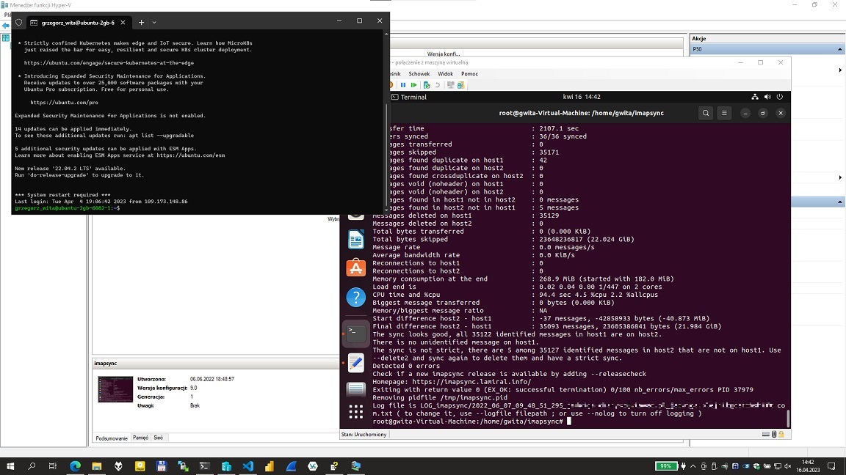Click the search icon in Terminal header
Screen dimensions: 846x475
point(706,113)
